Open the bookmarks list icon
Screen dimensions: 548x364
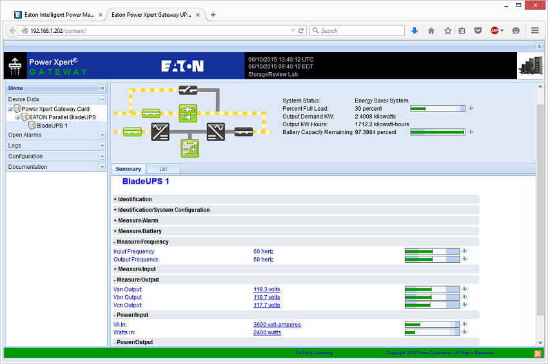[462, 31]
